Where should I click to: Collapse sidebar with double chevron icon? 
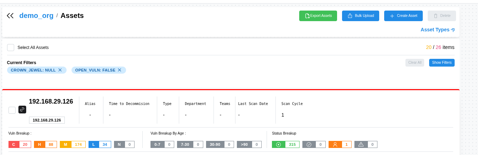pos(10,15)
